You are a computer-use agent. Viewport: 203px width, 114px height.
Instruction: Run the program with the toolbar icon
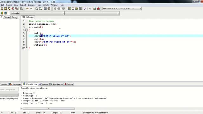(x=73, y=9)
